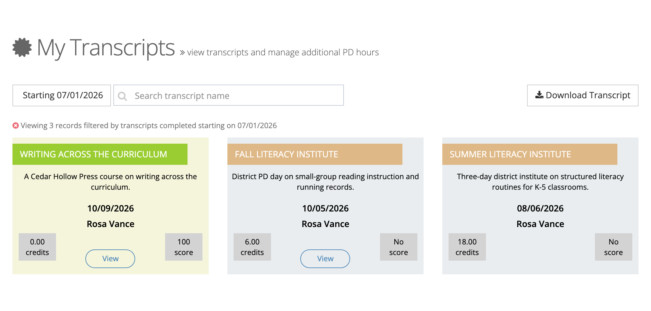
Task: Click the Viewing 3 records filter message
Action: pyautogui.click(x=149, y=125)
